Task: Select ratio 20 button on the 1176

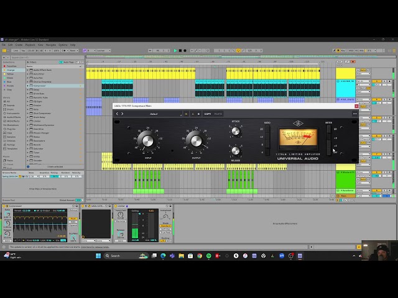Action: pos(267,129)
